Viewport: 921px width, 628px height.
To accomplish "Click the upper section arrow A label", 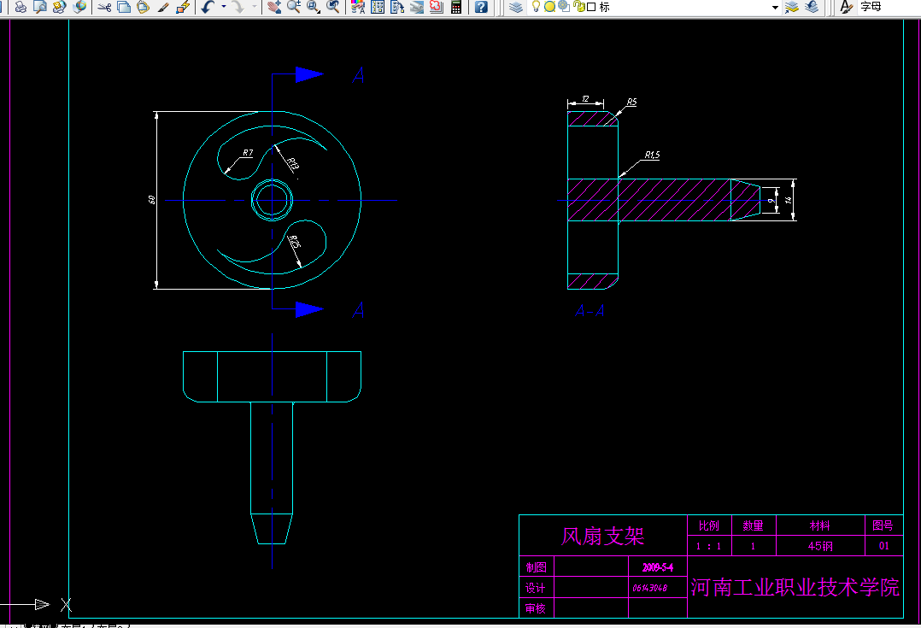I will pos(358,75).
